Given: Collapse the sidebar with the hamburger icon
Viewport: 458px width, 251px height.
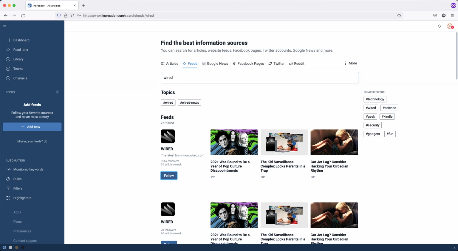Looking at the screenshot, I should [x=5, y=26].
